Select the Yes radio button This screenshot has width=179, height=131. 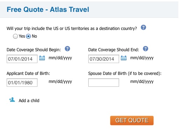click(x=15, y=36)
